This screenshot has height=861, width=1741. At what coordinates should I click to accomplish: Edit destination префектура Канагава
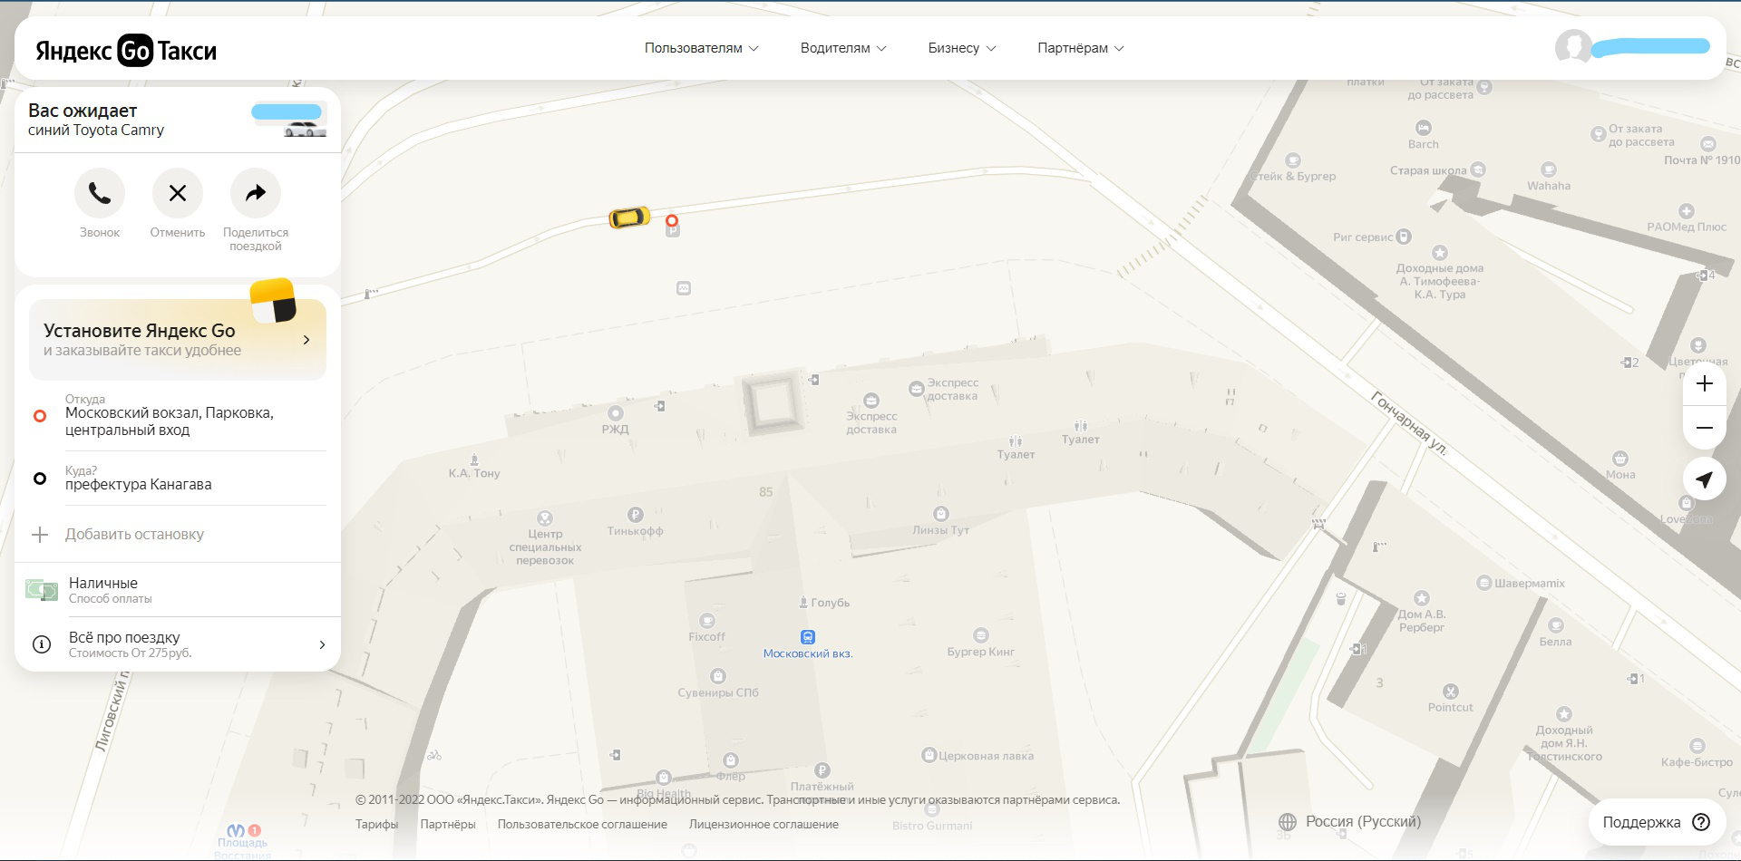[x=178, y=479]
